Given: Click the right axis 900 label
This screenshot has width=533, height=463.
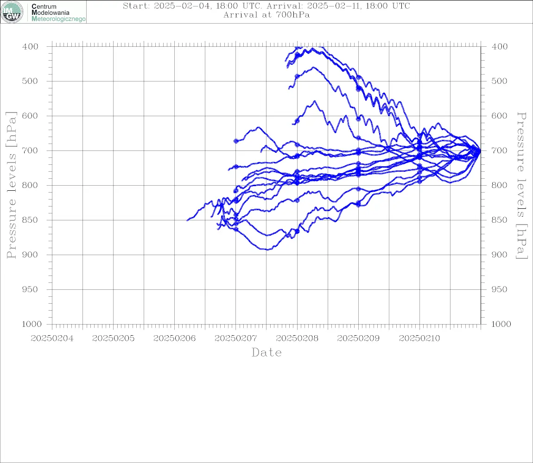Looking at the screenshot, I should [500, 255].
